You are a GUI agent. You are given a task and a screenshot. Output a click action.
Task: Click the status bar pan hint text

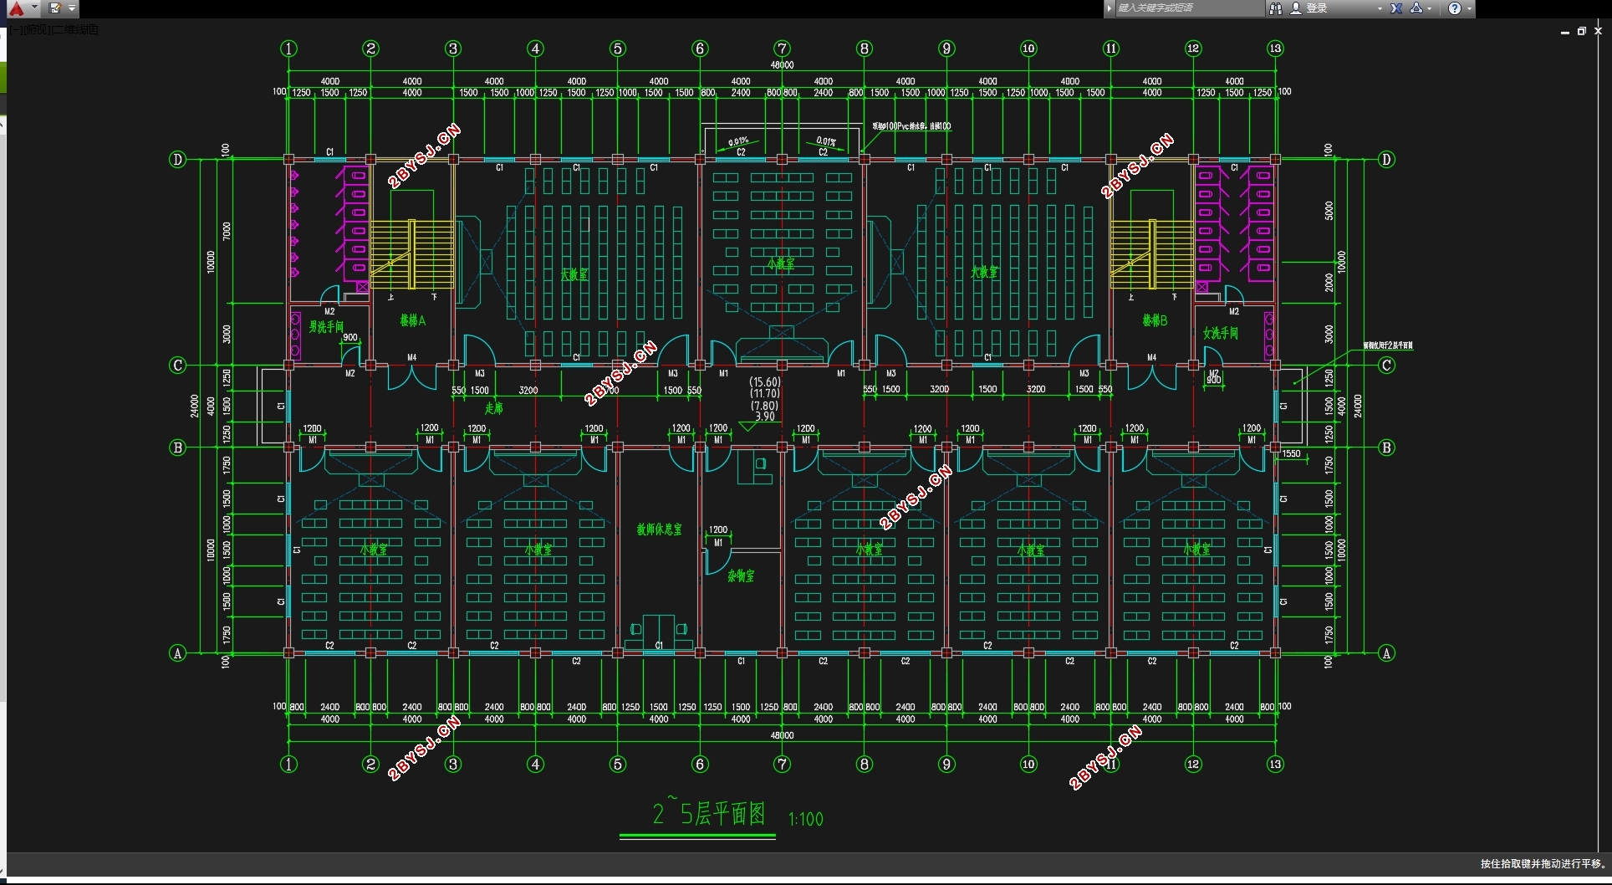[1543, 864]
